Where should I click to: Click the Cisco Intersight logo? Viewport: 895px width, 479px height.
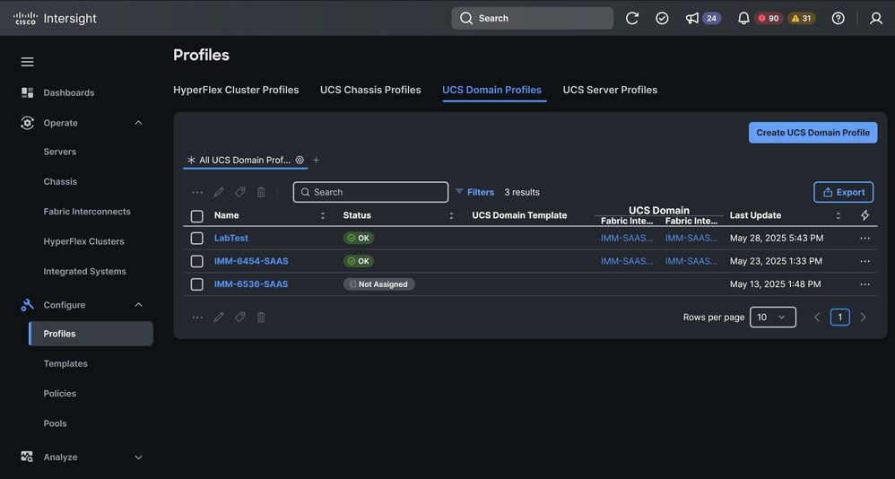[55, 18]
